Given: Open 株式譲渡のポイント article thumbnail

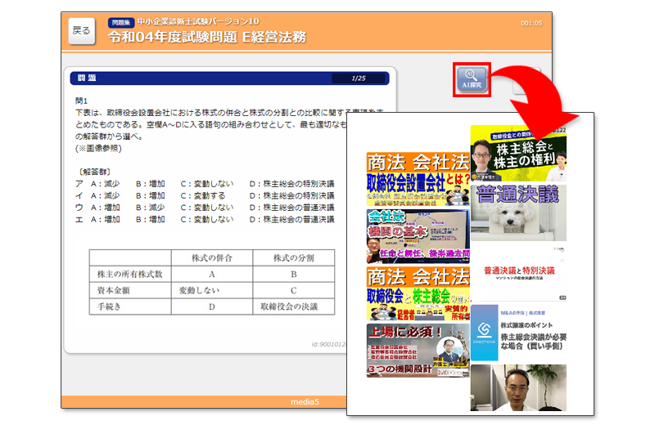Looking at the screenshot, I should pyautogui.click(x=518, y=333).
